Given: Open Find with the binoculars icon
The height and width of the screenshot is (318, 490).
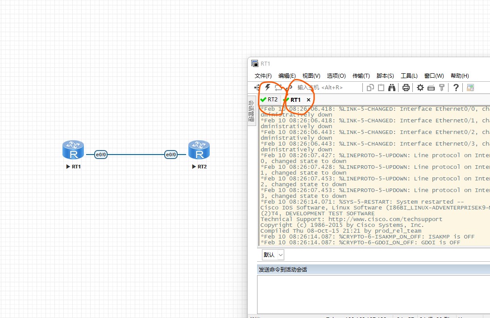Looking at the screenshot, I should pyautogui.click(x=391, y=88).
